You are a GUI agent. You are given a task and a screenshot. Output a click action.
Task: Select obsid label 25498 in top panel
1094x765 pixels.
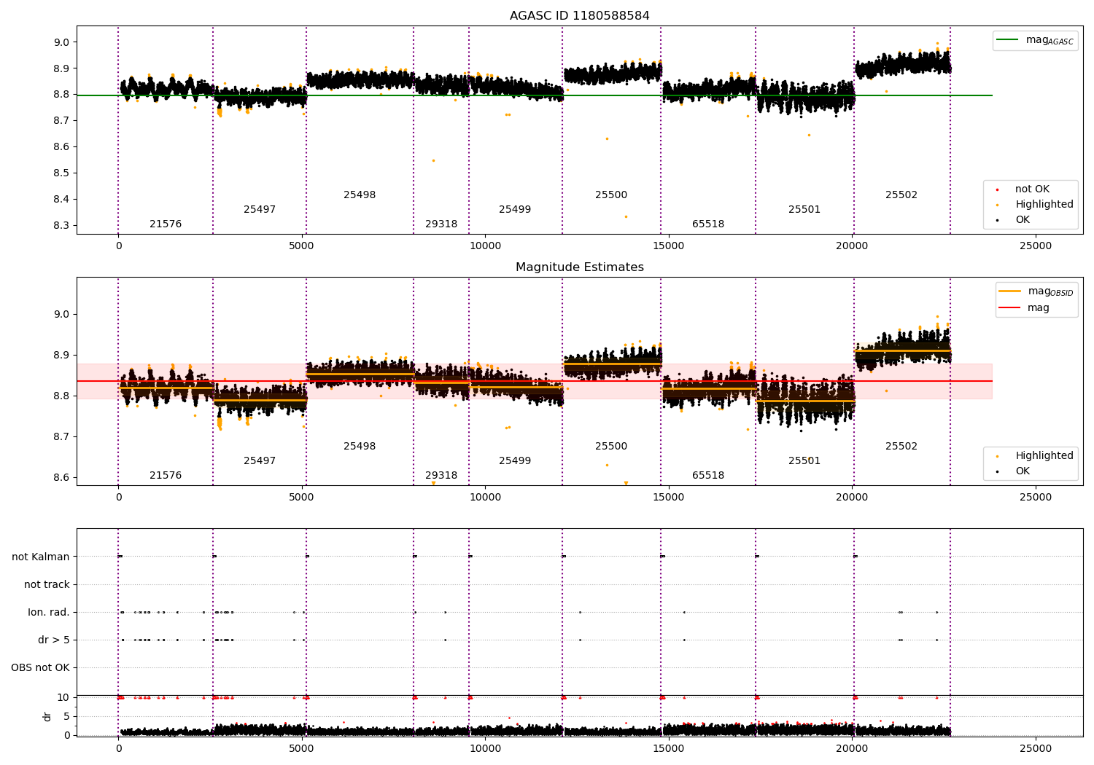[360, 195]
